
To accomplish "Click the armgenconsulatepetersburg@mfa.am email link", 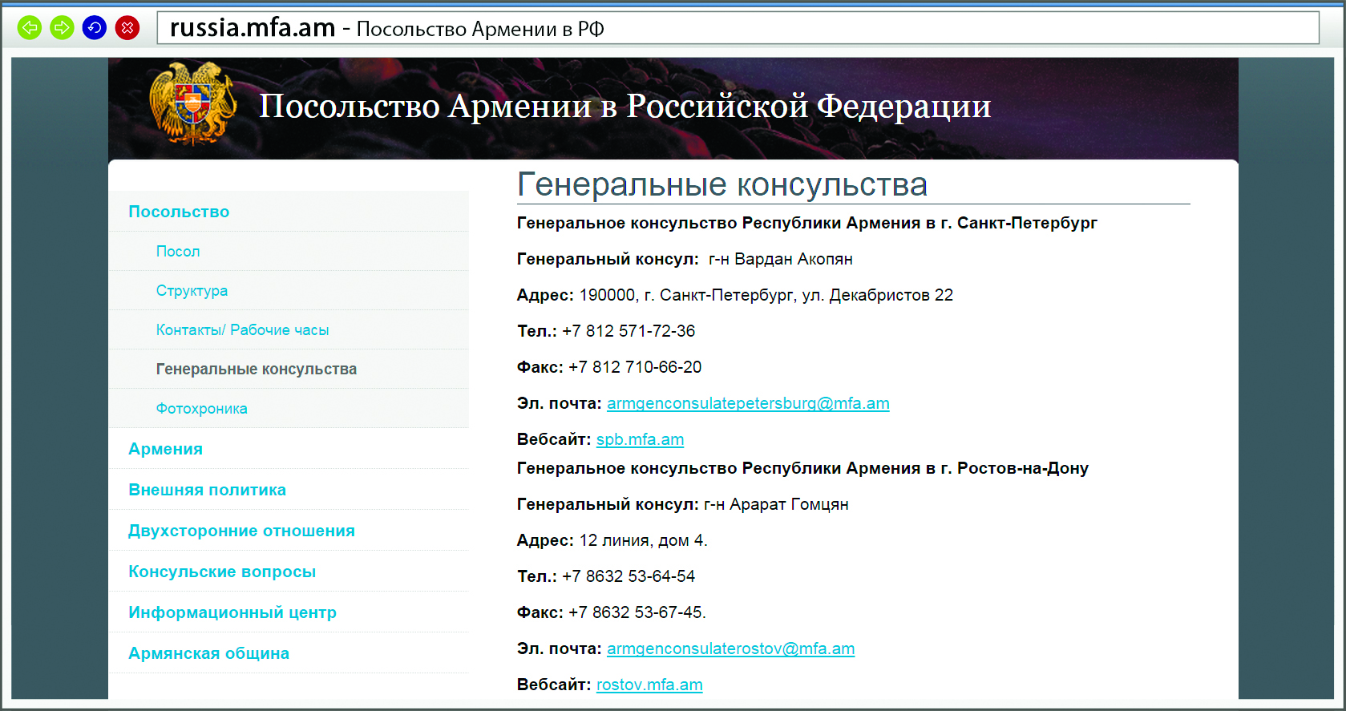I will click(x=748, y=403).
